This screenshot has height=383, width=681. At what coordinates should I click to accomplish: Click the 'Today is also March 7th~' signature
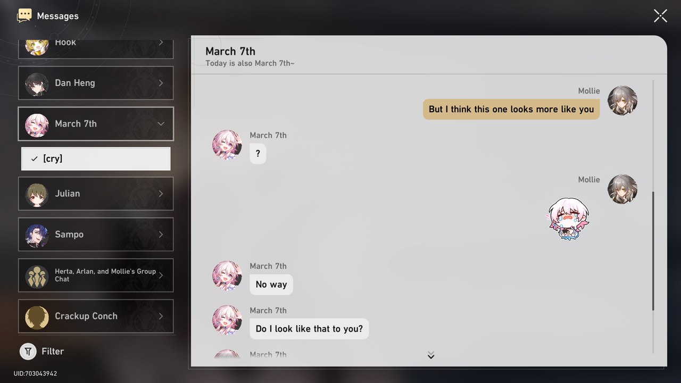click(x=250, y=63)
